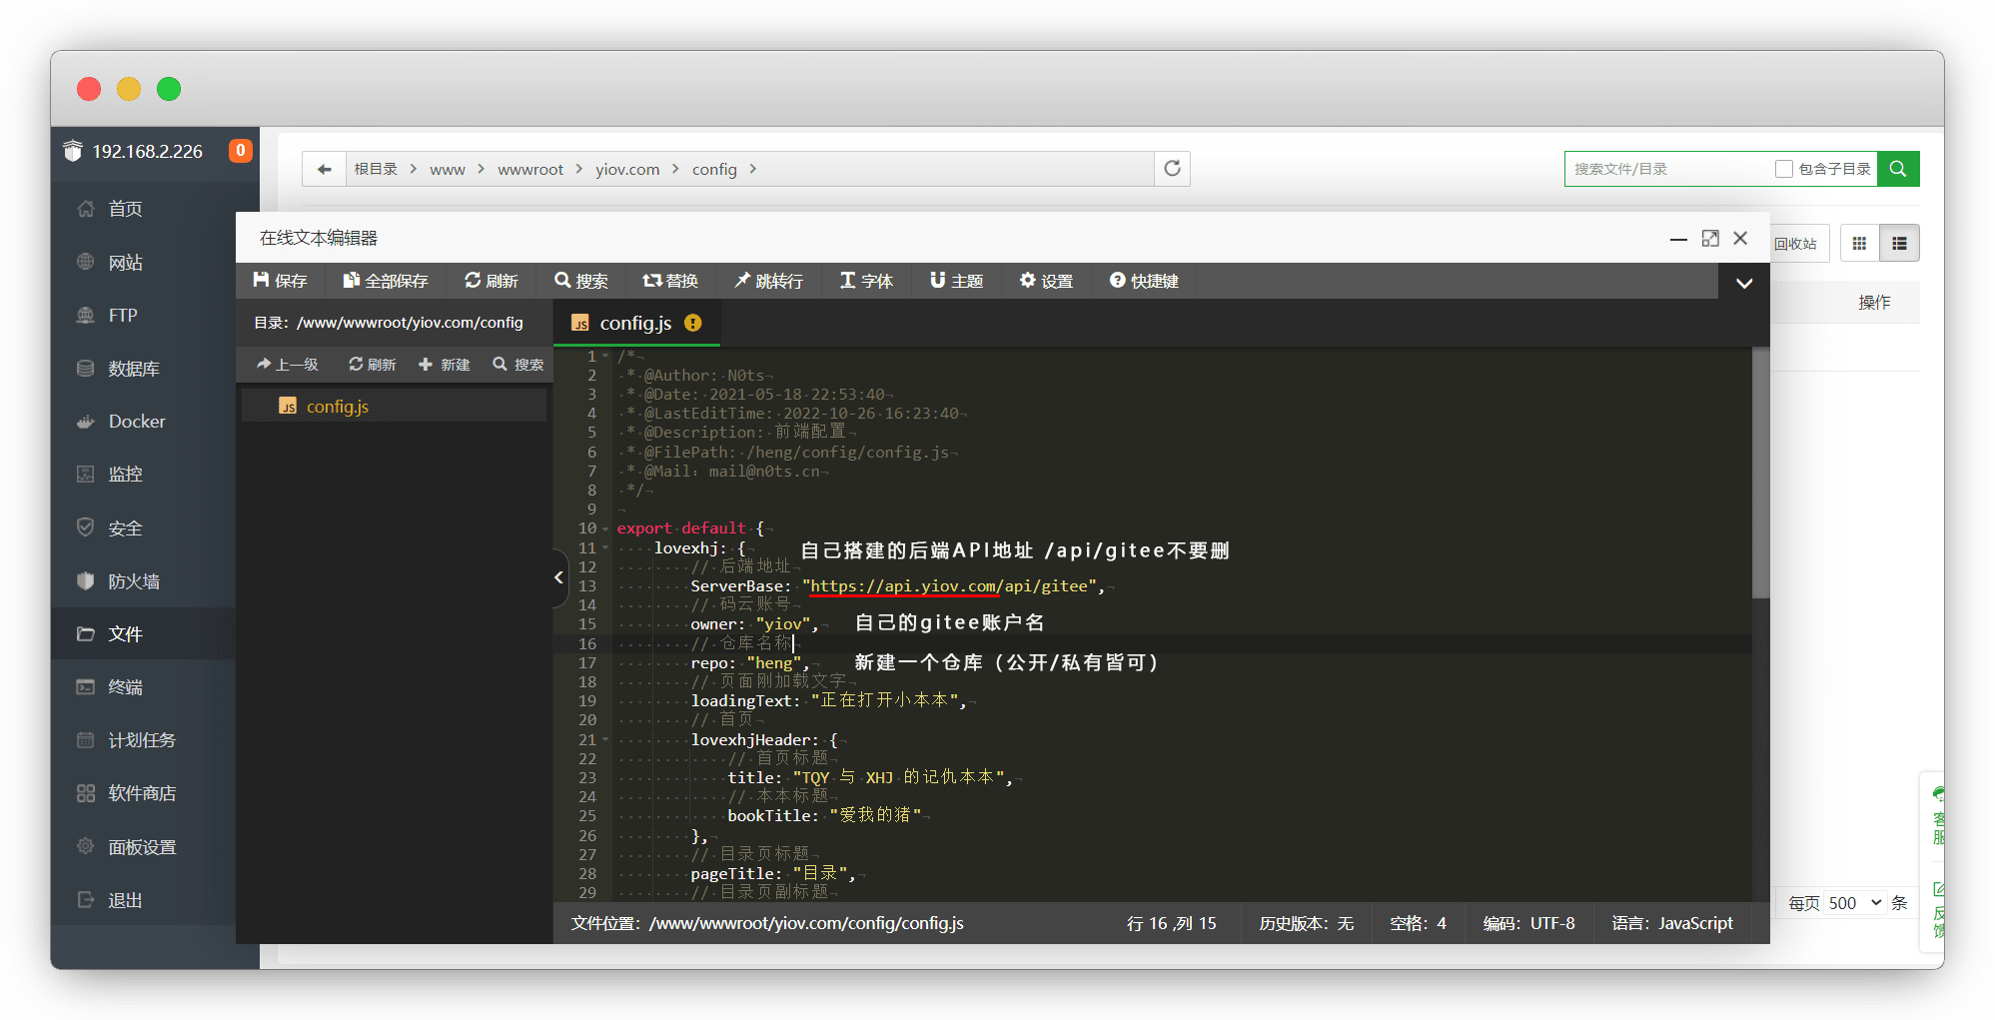Switch to grid view of files

coord(1859,244)
